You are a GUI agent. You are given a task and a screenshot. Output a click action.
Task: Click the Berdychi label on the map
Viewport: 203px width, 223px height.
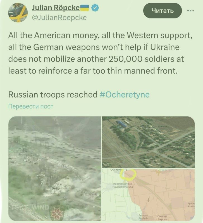click(x=144, y=217)
